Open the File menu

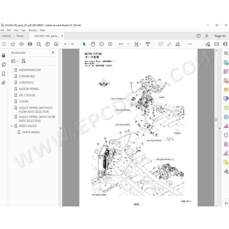pyautogui.click(x=2, y=30)
